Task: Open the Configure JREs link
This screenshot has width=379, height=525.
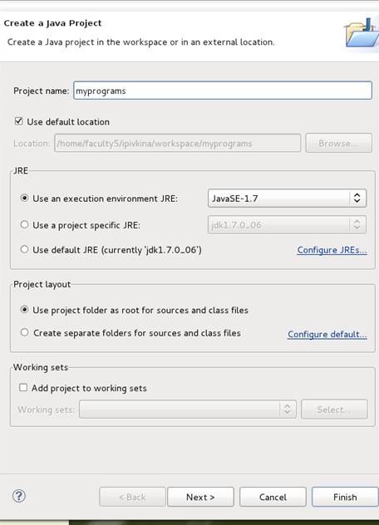Action: point(332,250)
